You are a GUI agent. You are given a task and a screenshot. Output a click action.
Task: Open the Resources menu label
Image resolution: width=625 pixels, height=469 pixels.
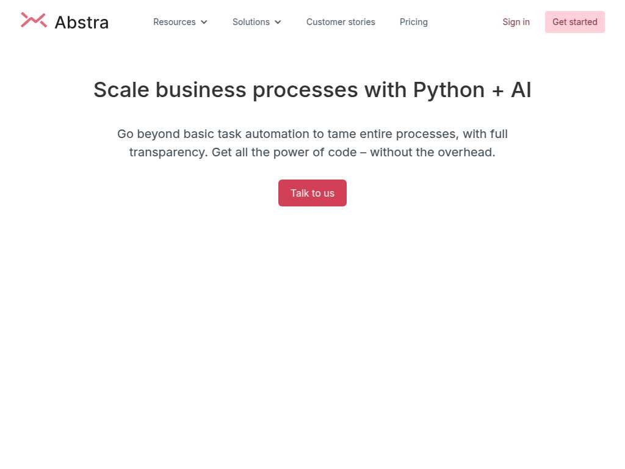174,22
